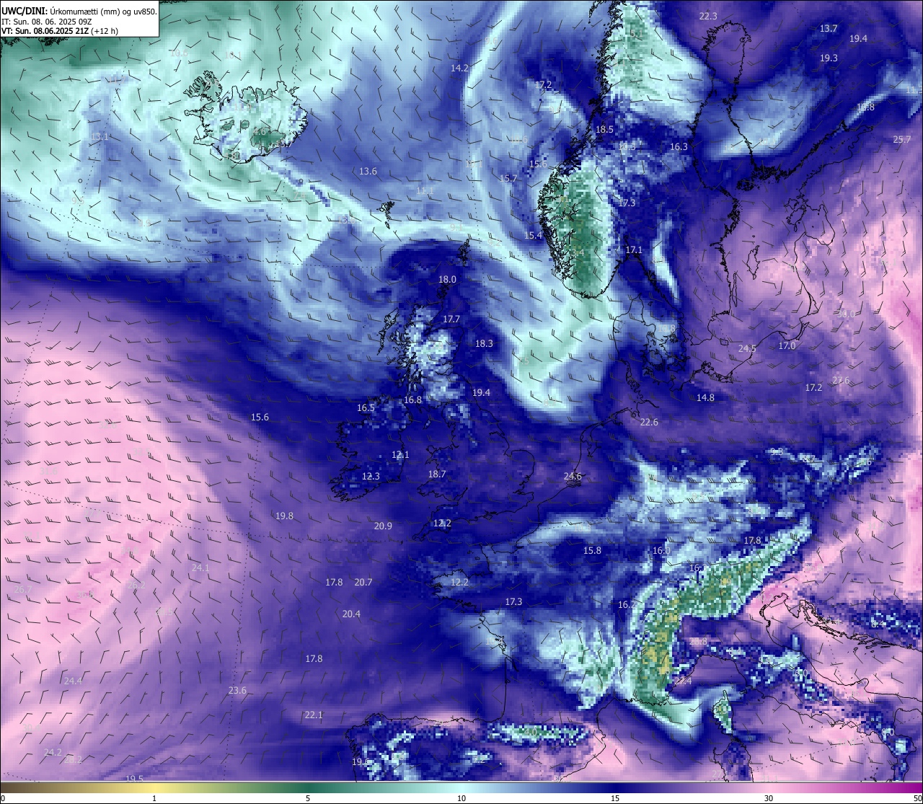Select the 17.7 value label

coord(451,319)
